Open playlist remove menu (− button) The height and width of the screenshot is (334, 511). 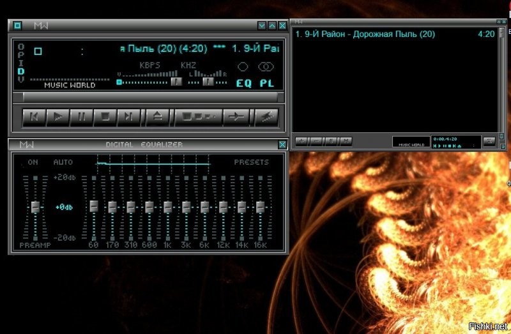316,141
